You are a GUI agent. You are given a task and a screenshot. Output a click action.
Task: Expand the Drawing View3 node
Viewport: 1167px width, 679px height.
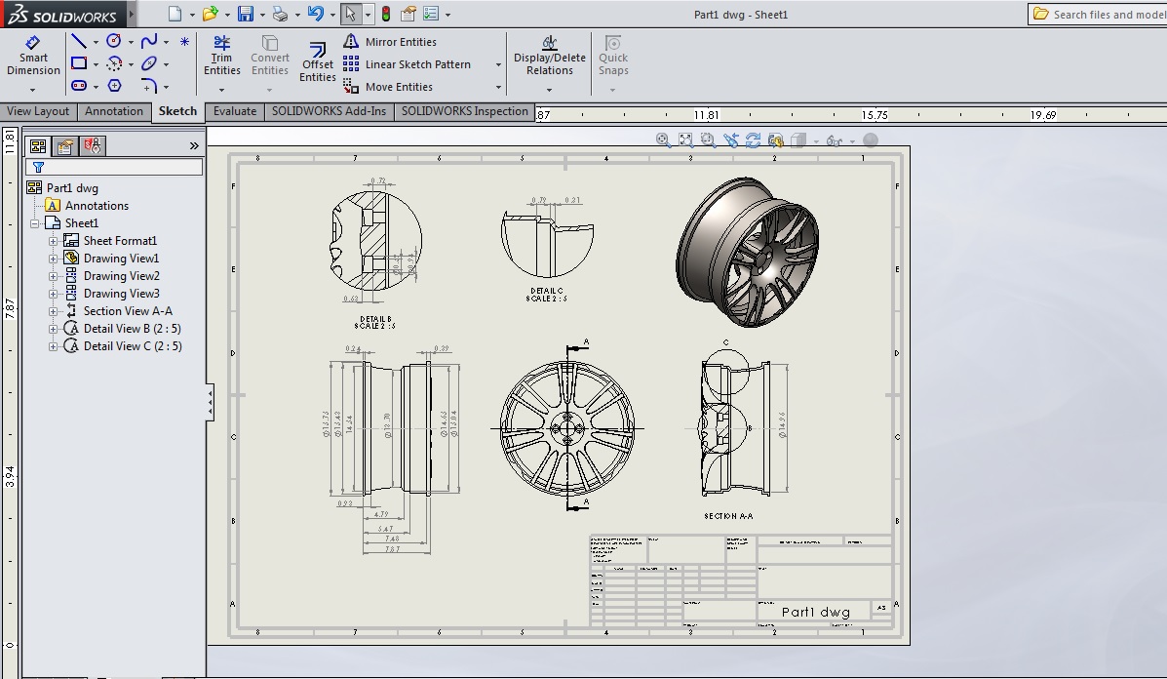[x=53, y=294]
